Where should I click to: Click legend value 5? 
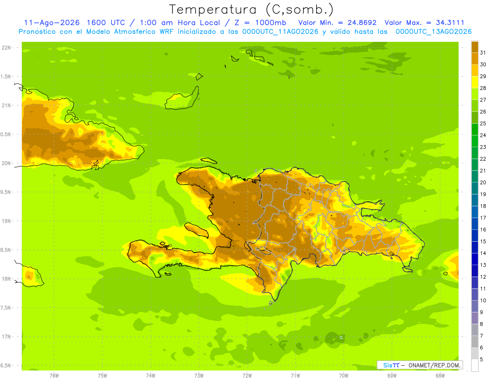pos(482,360)
